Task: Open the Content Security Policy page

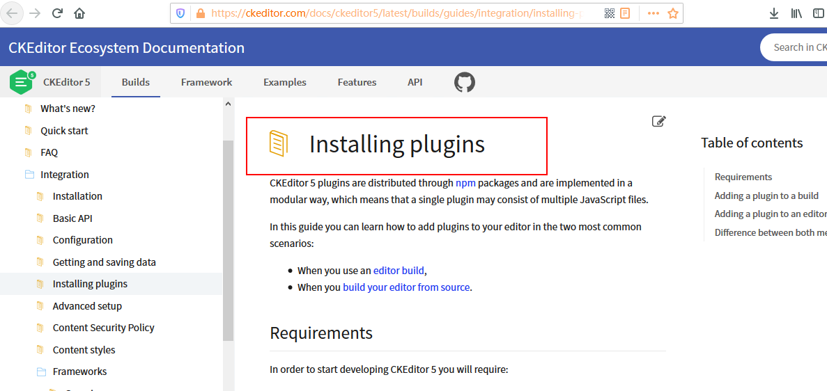Action: click(103, 328)
